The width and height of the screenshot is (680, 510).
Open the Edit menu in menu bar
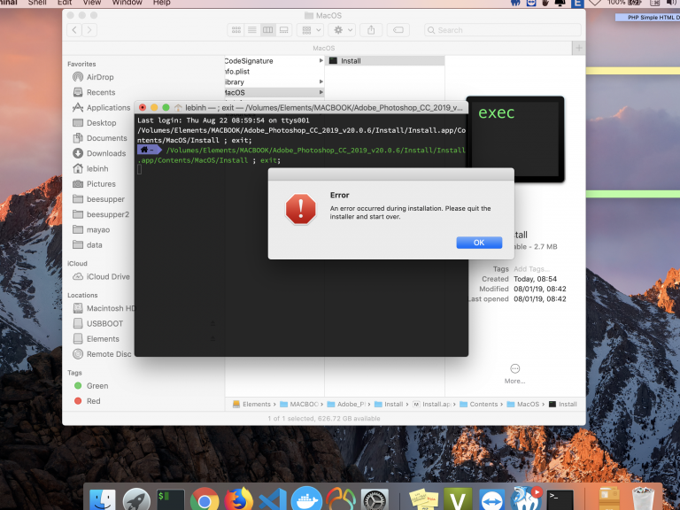(65, 3)
